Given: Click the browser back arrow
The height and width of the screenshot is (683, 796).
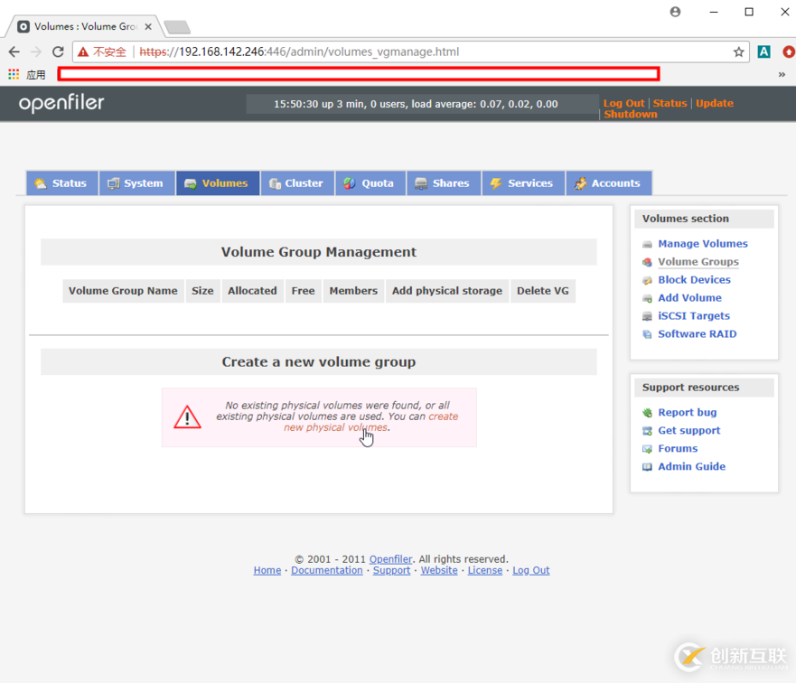Looking at the screenshot, I should click(14, 52).
